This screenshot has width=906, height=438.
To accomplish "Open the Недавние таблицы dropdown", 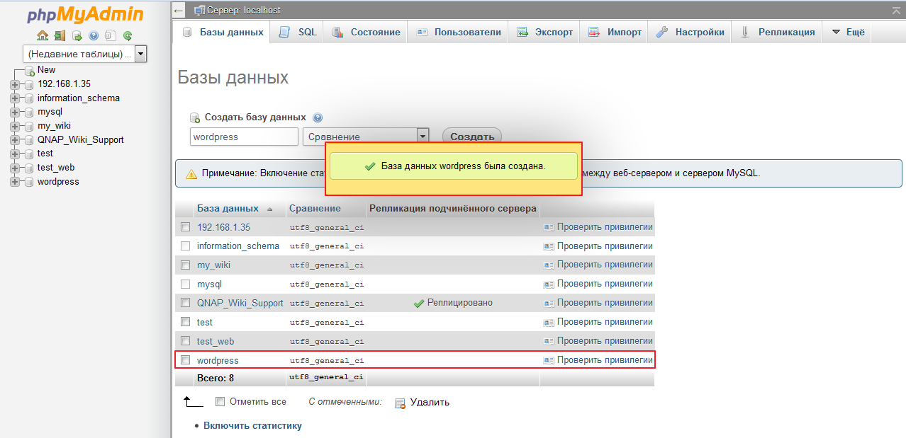I will point(84,54).
